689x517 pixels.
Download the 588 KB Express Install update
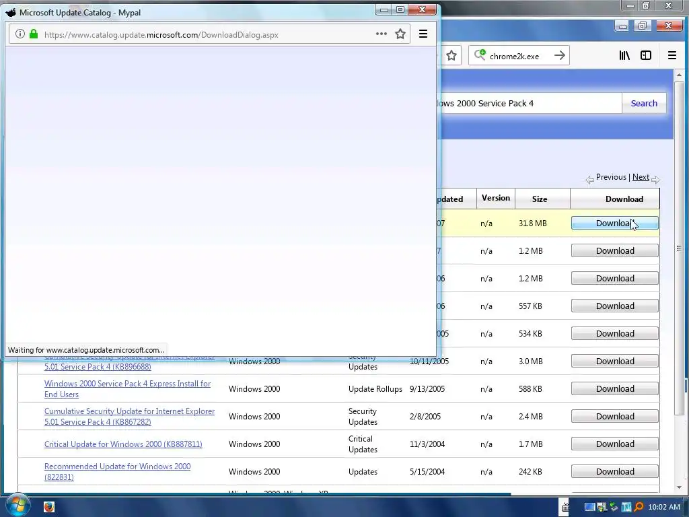(x=615, y=388)
